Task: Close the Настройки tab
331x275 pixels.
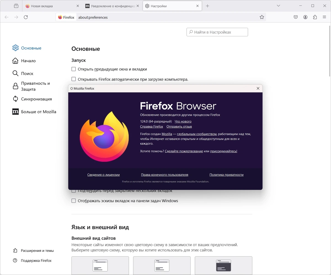Action: [197, 6]
